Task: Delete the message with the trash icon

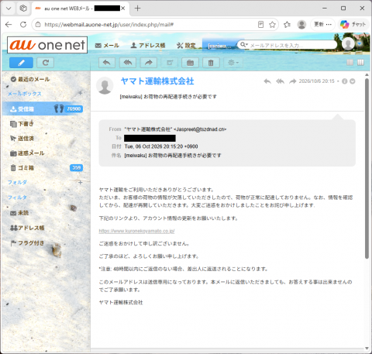Action: [211, 63]
